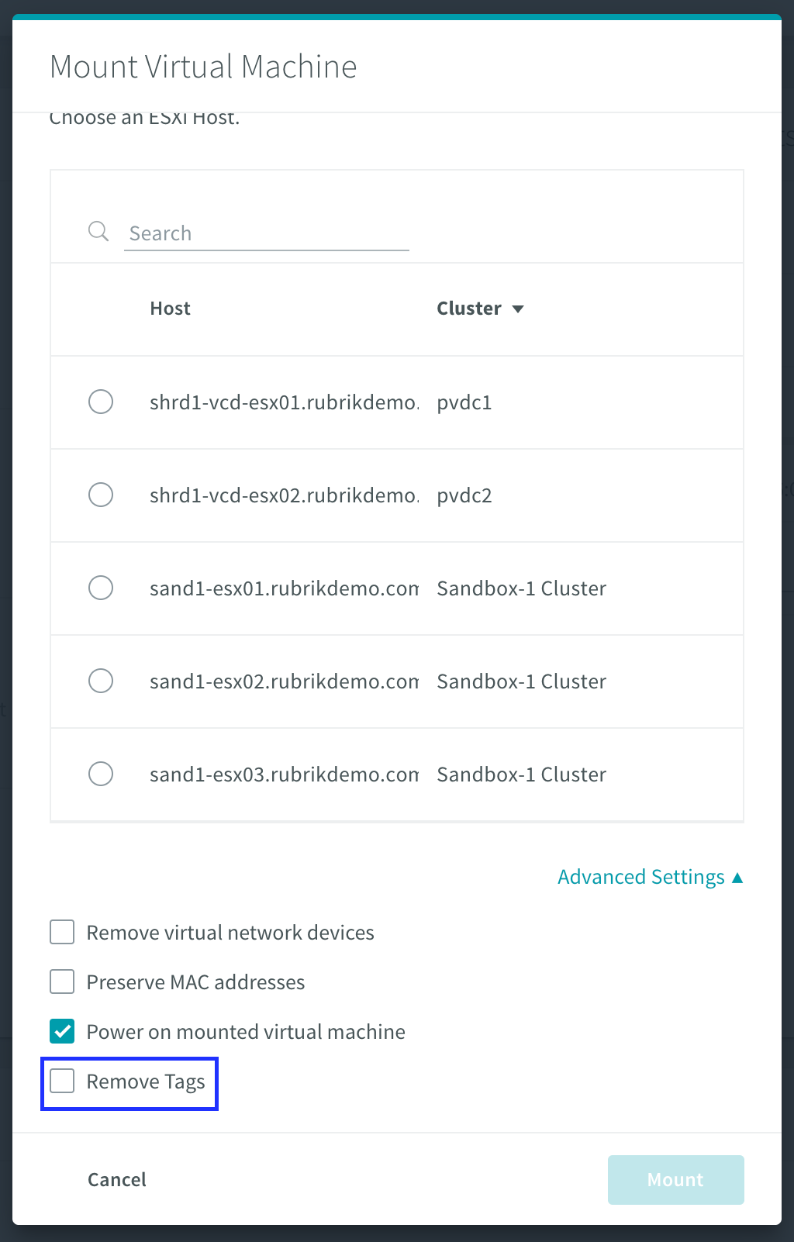
Task: Check Preserve MAC addresses option
Action: click(62, 982)
